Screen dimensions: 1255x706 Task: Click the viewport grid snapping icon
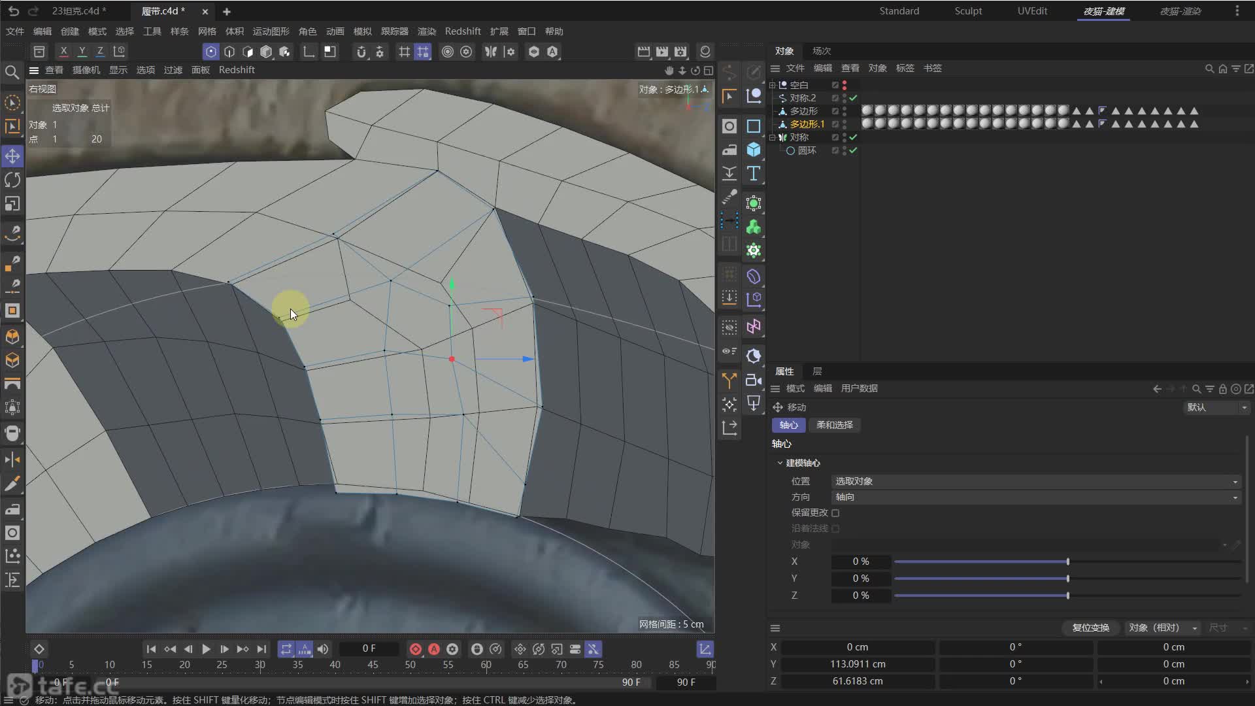click(423, 52)
